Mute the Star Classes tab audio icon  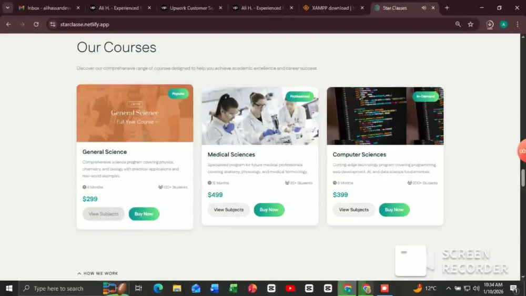pyautogui.click(x=423, y=8)
